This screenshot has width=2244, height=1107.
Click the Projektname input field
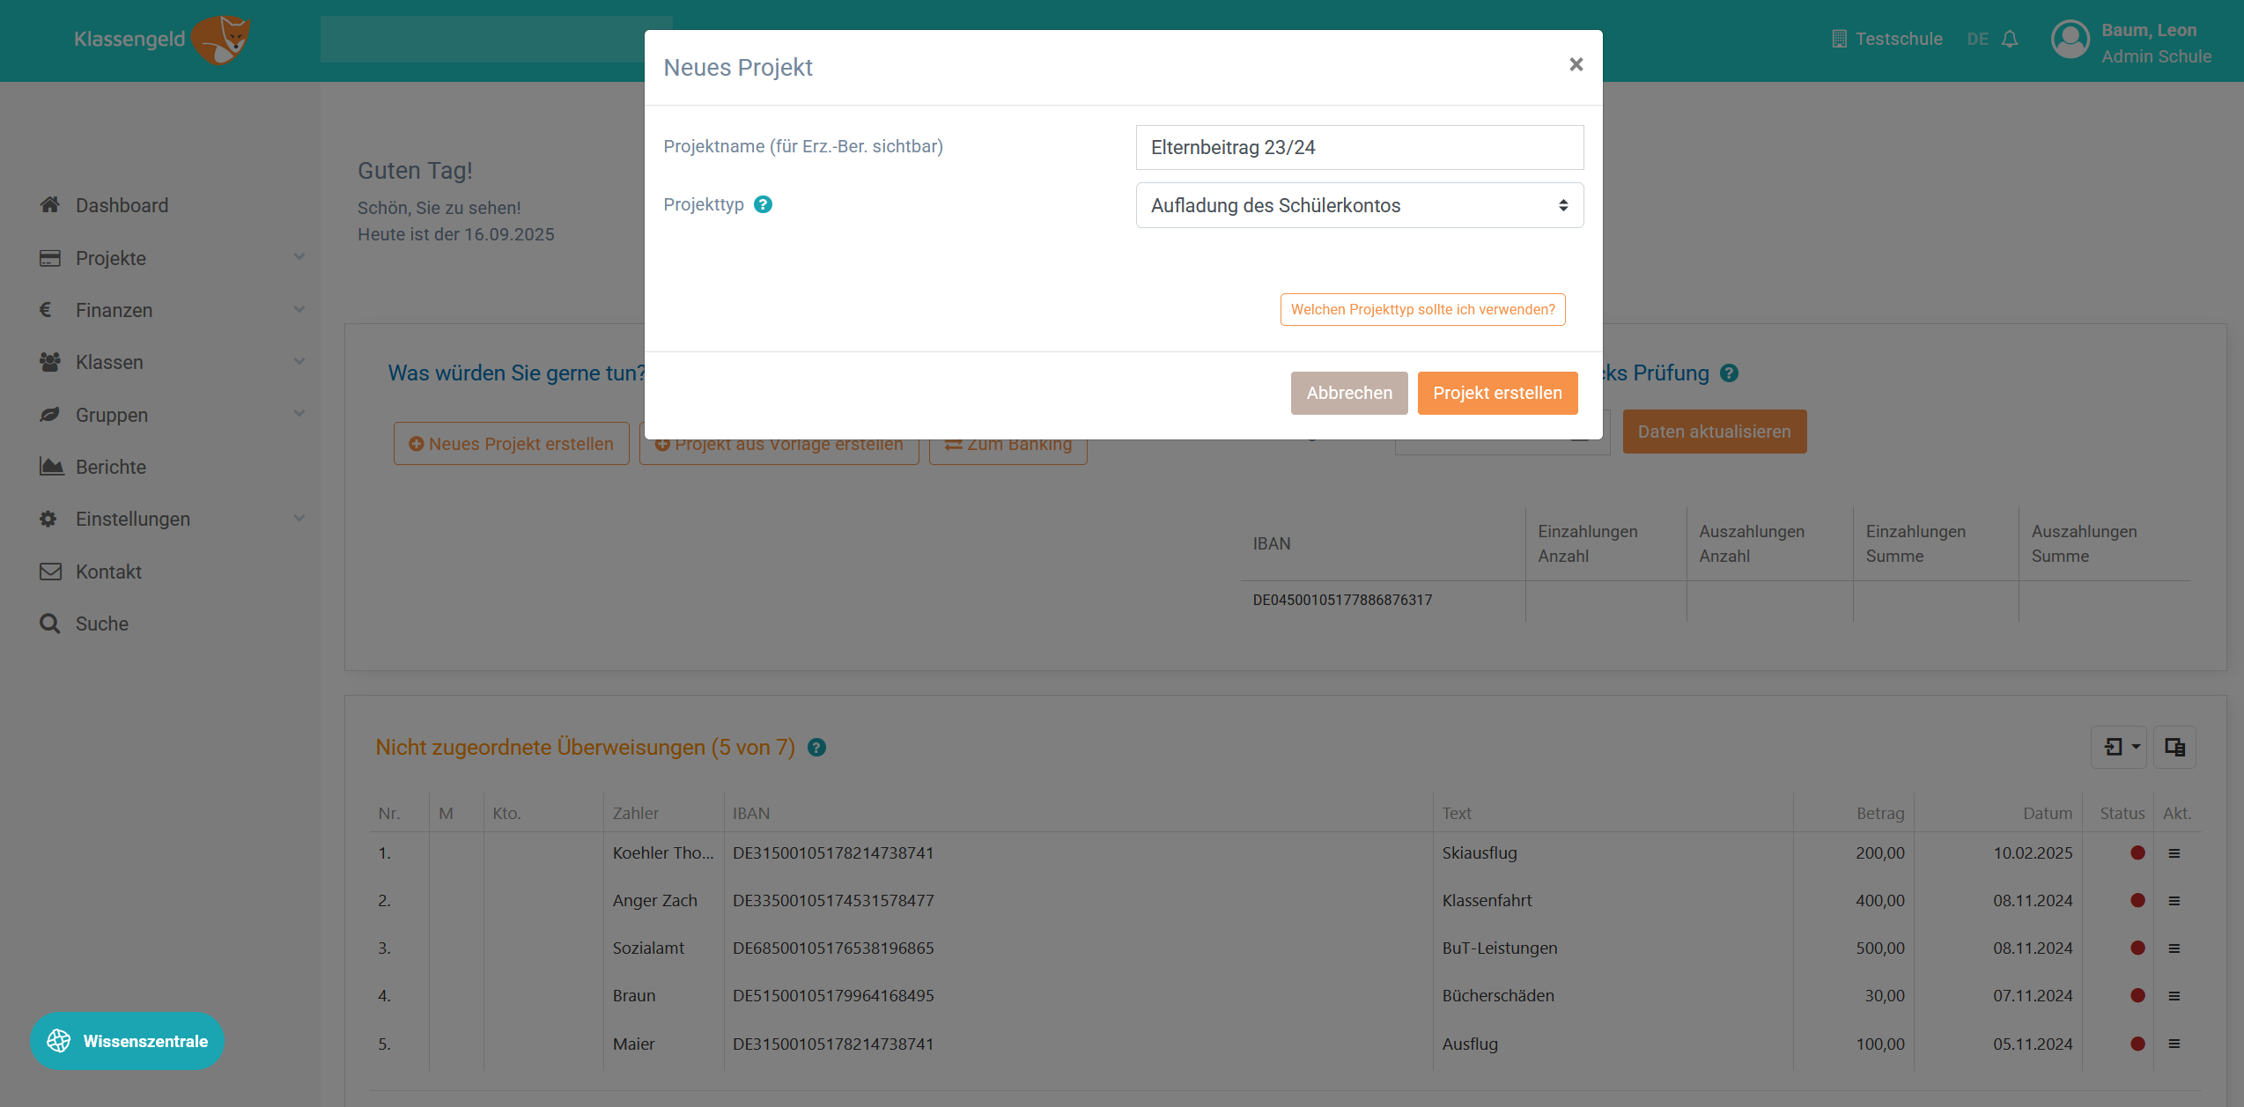pyautogui.click(x=1359, y=147)
